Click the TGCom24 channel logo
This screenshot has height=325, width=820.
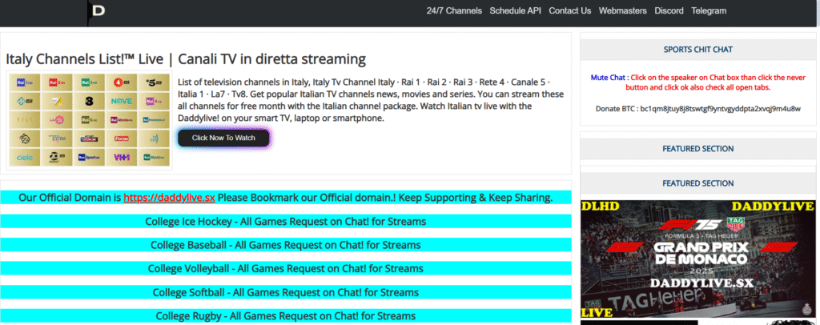click(90, 138)
